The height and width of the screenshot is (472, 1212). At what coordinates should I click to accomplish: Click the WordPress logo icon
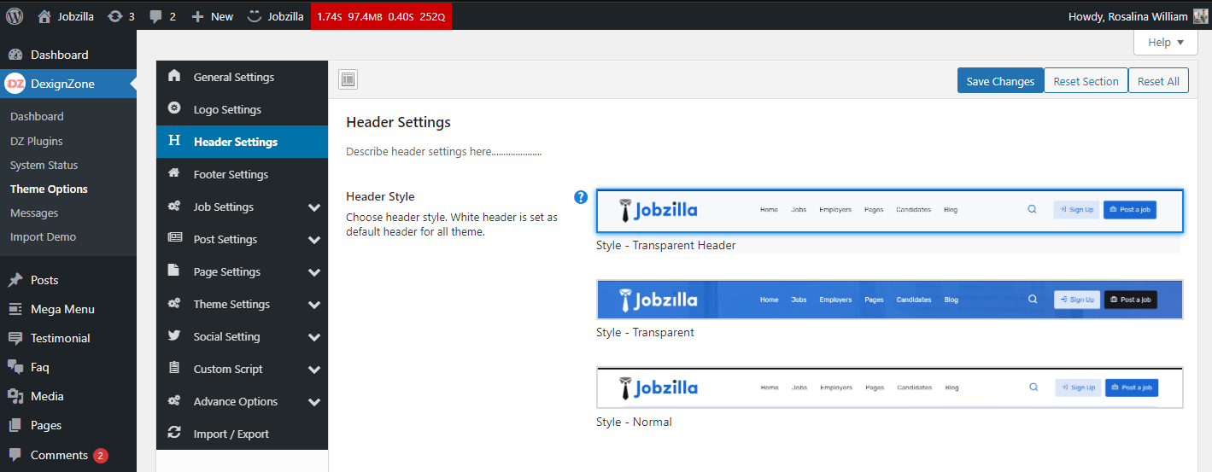point(15,15)
